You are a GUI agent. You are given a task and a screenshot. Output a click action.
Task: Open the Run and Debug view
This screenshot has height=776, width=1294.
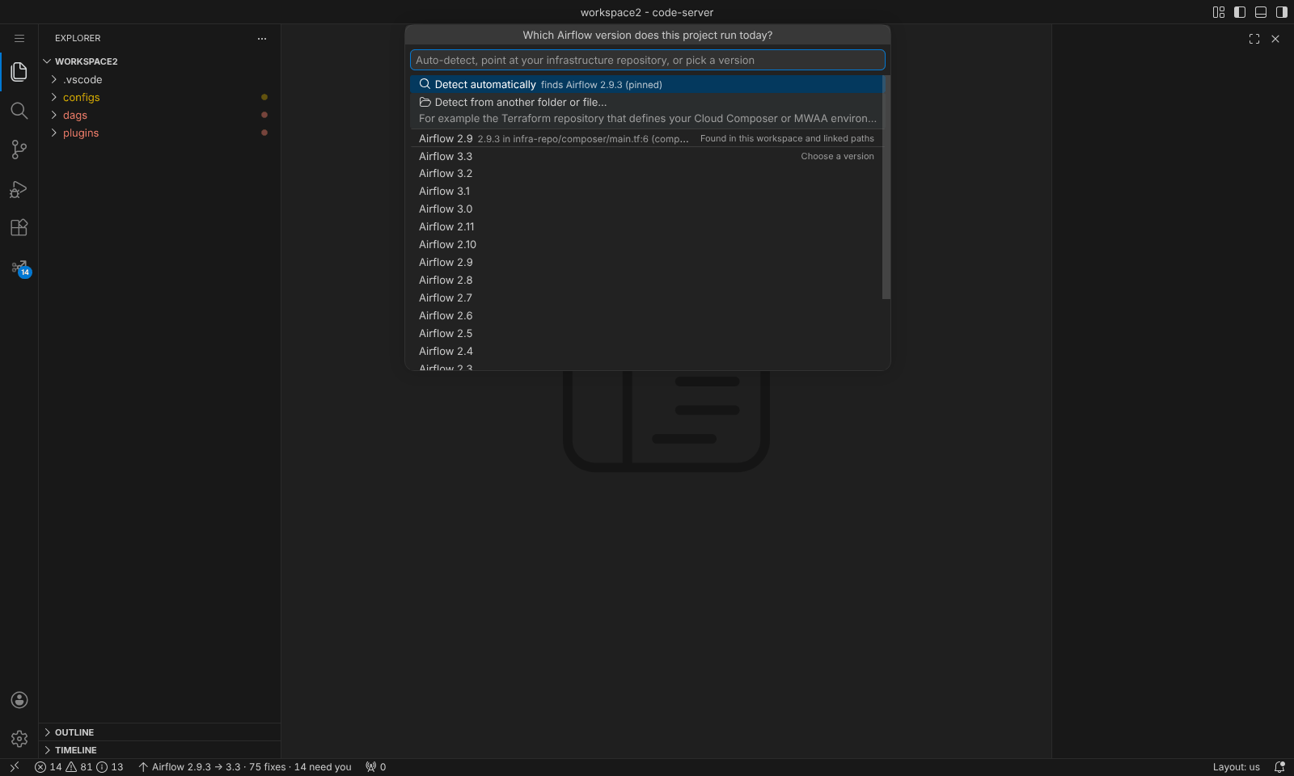(x=19, y=189)
